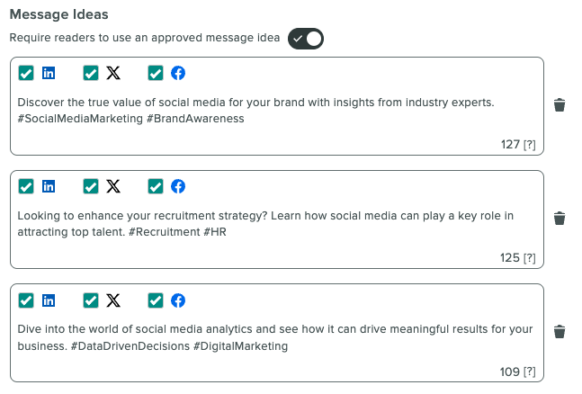Uncheck X checkbox in recruitment message card
The height and width of the screenshot is (394, 582).
[x=91, y=186]
